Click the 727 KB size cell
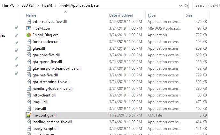 pyautogui.click(x=201, y=35)
